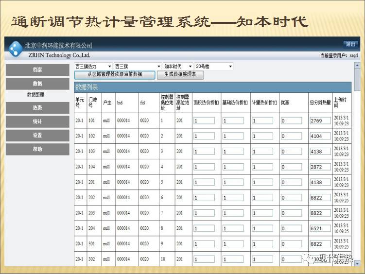Click 优惠 field for room 204
365x274 pixels.
(291, 228)
